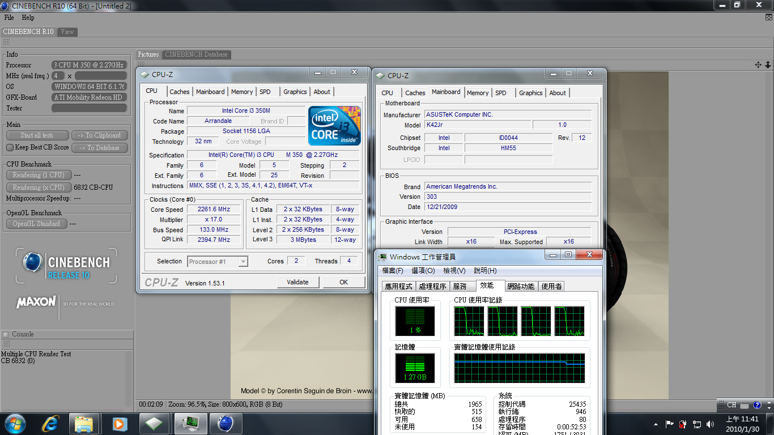Open Task Manager 檢視(V) menu

pyautogui.click(x=454, y=271)
